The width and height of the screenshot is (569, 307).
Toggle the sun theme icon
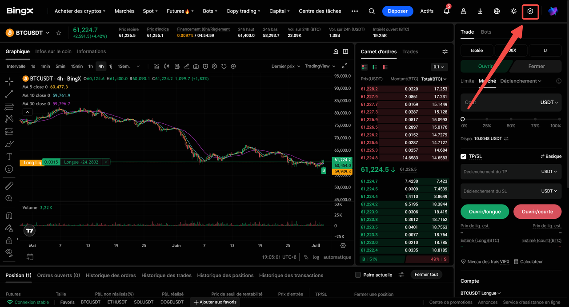[x=513, y=11]
